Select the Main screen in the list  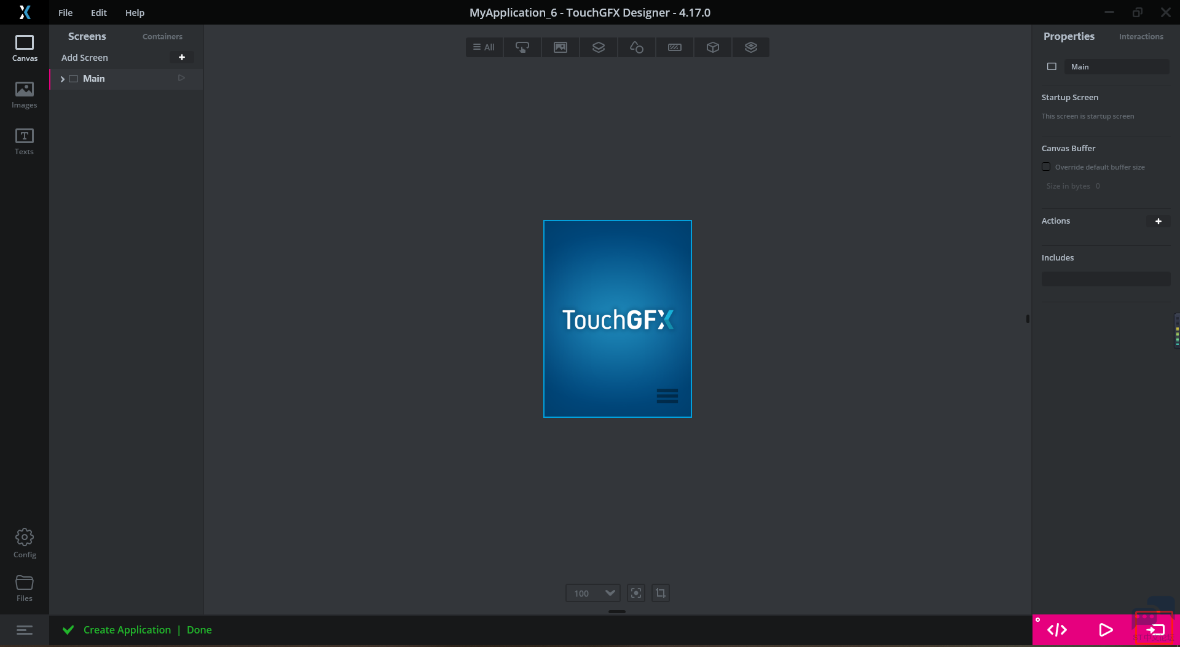(x=127, y=79)
